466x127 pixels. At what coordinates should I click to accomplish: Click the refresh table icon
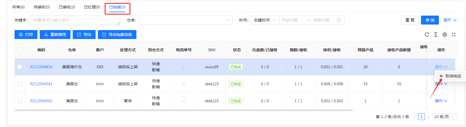point(427,35)
